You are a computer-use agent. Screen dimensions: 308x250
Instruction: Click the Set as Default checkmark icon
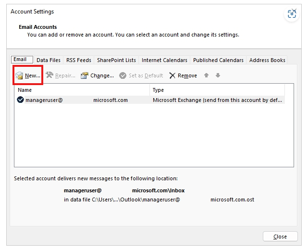point(123,75)
